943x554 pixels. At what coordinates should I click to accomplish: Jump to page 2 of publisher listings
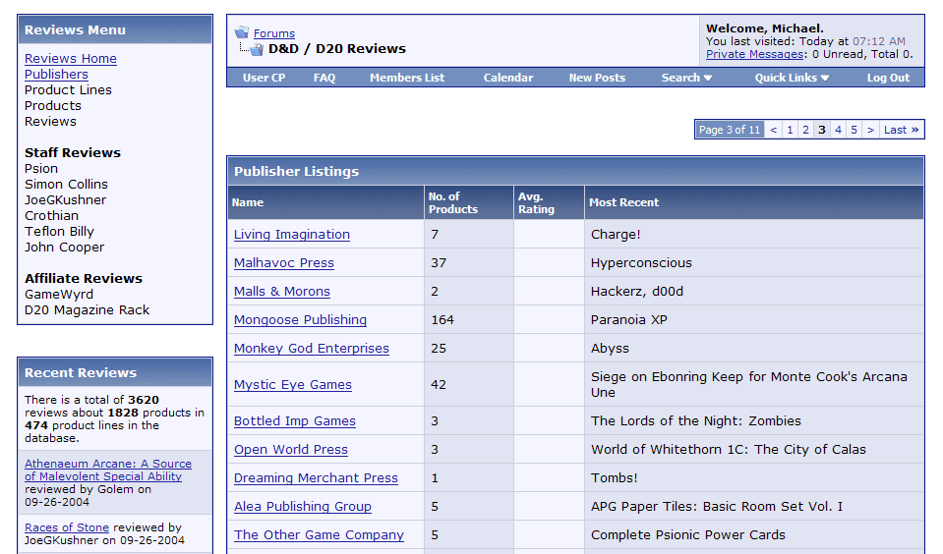[x=806, y=130]
